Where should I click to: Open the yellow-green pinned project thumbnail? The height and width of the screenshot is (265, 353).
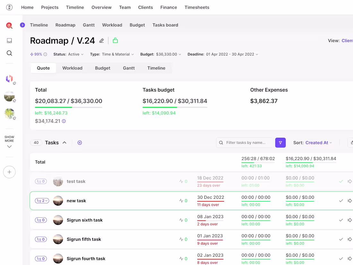tap(9, 114)
